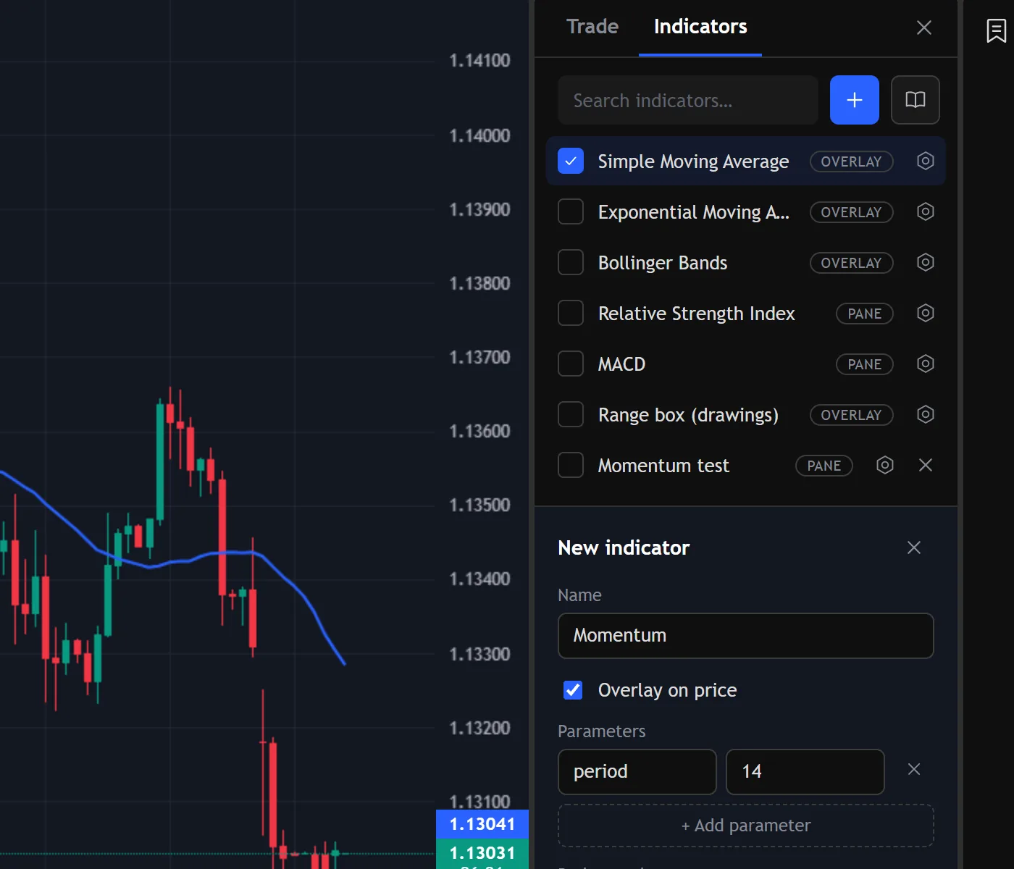Focus the Search indicators field
Image resolution: width=1014 pixels, height=869 pixels.
tap(687, 100)
